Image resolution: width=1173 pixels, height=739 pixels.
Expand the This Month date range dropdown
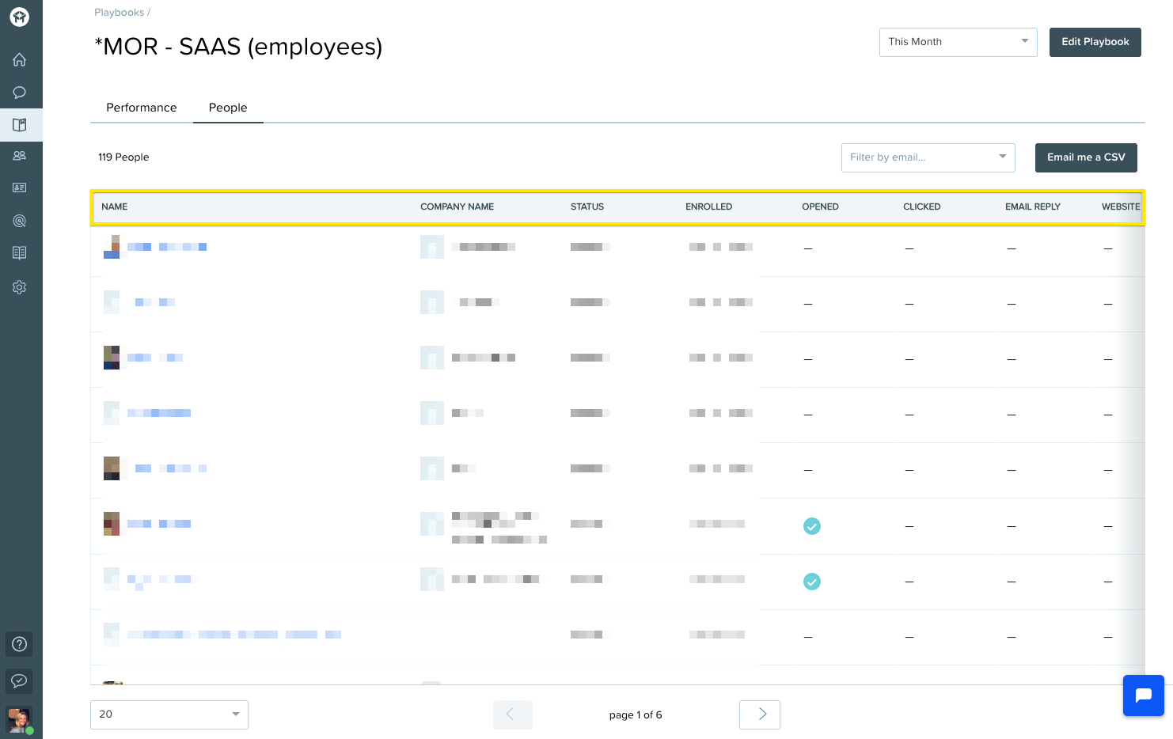pos(959,42)
